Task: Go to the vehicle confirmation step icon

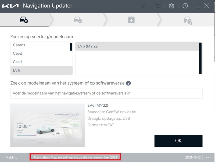Action: click(x=78, y=20)
